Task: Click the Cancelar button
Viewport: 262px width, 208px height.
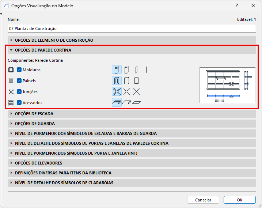Action: tap(203, 200)
